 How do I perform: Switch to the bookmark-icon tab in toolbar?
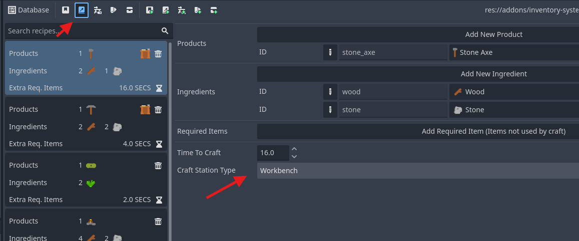[66, 10]
